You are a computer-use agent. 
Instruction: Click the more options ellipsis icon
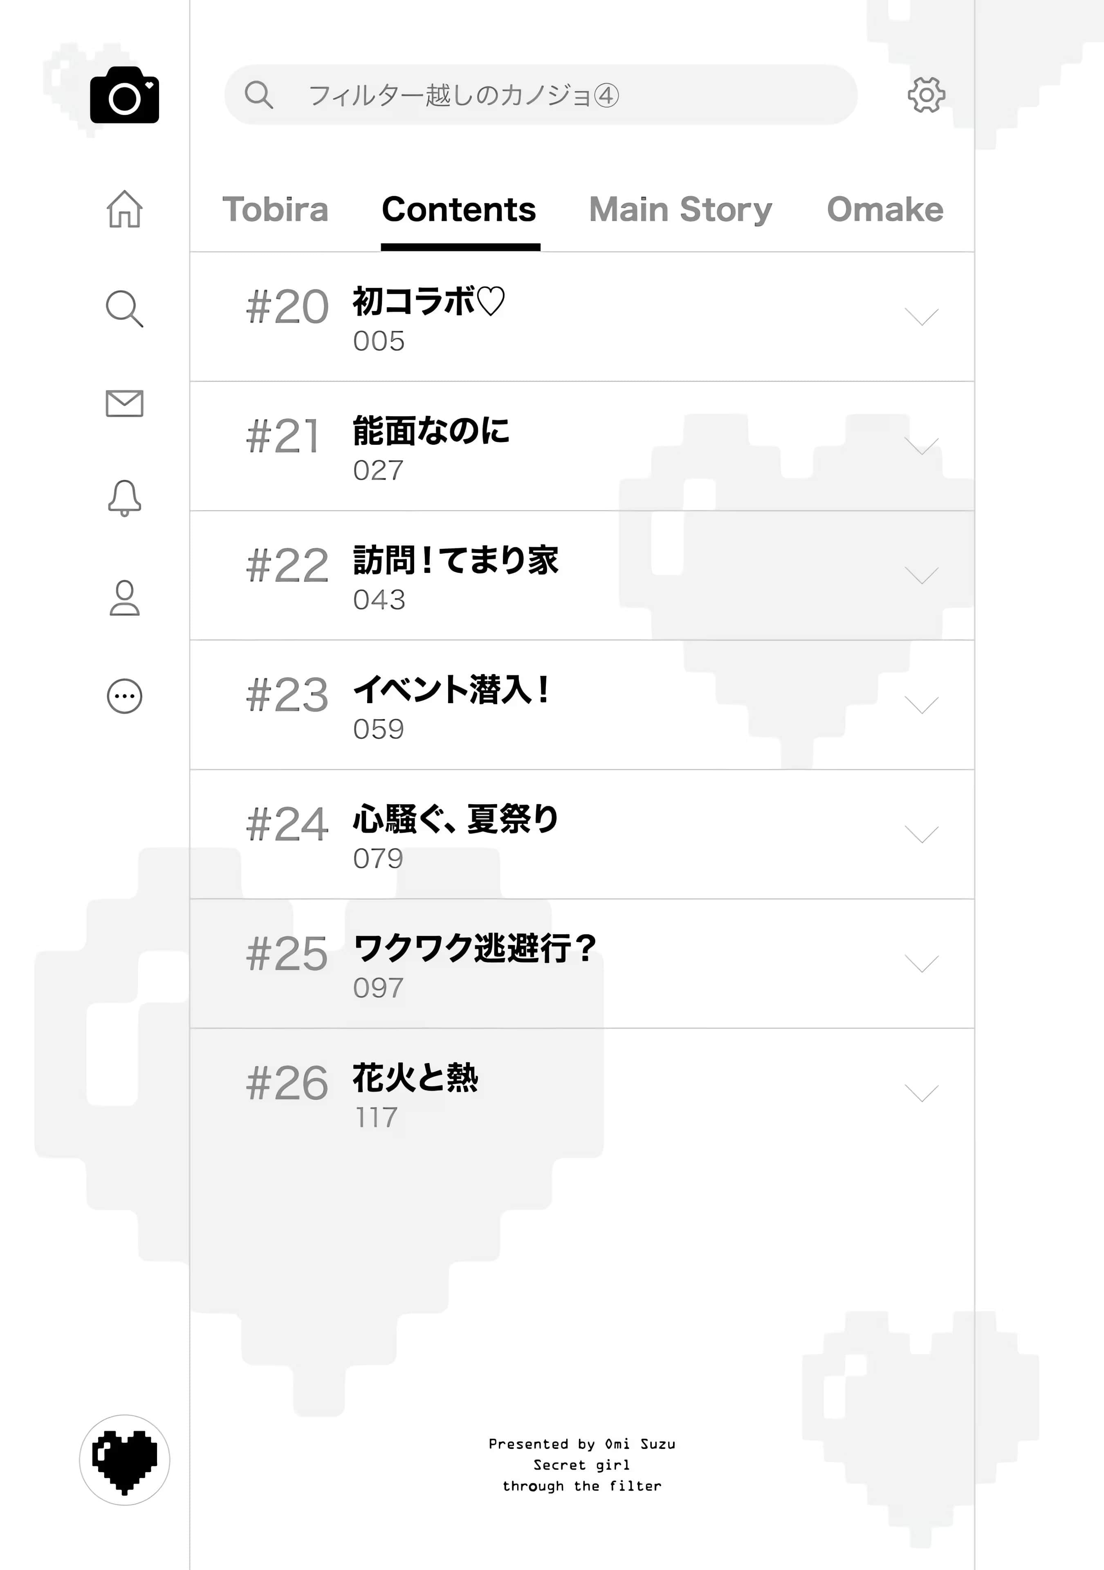click(x=124, y=696)
